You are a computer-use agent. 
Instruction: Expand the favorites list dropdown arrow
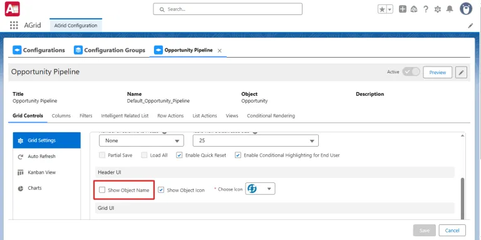(x=390, y=9)
